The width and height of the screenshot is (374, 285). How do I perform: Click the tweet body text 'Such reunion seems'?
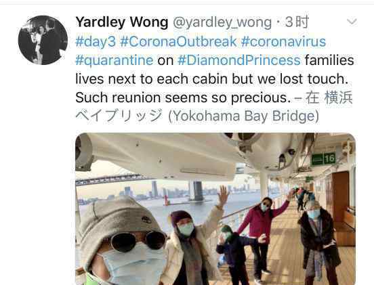pyautogui.click(x=142, y=97)
